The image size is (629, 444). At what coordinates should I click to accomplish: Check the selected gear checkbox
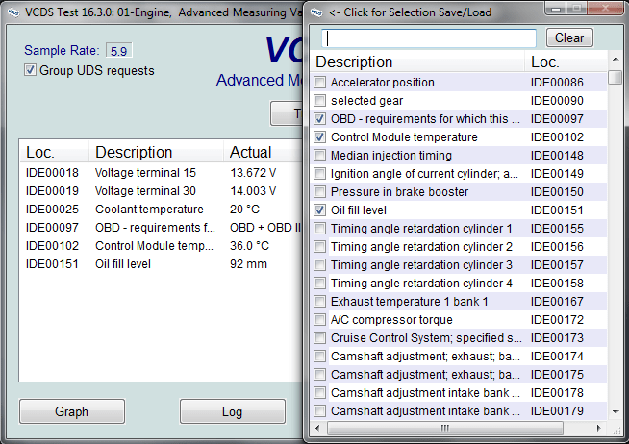319,101
